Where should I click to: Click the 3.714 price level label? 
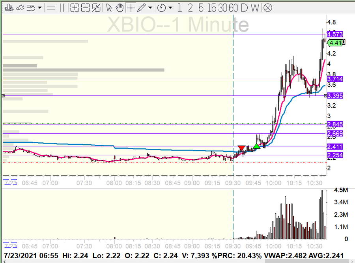point(335,79)
